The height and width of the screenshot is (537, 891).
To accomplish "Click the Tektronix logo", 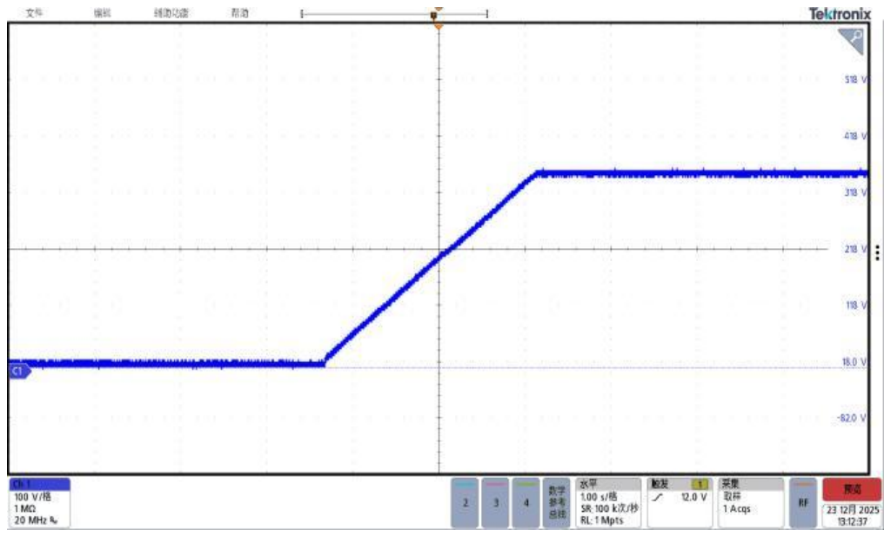I will click(x=840, y=14).
